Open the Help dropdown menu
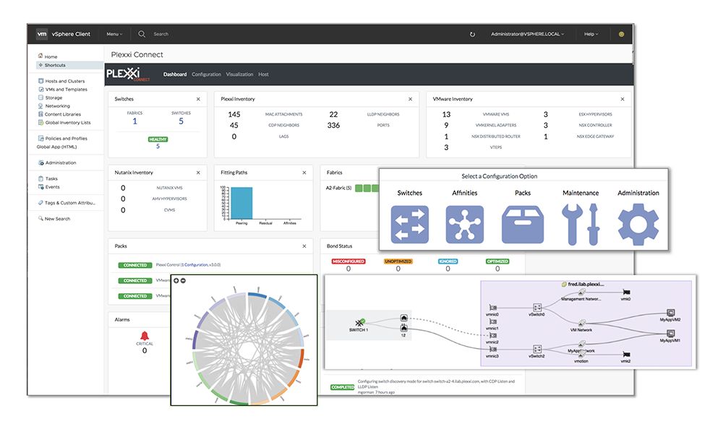 (x=590, y=34)
